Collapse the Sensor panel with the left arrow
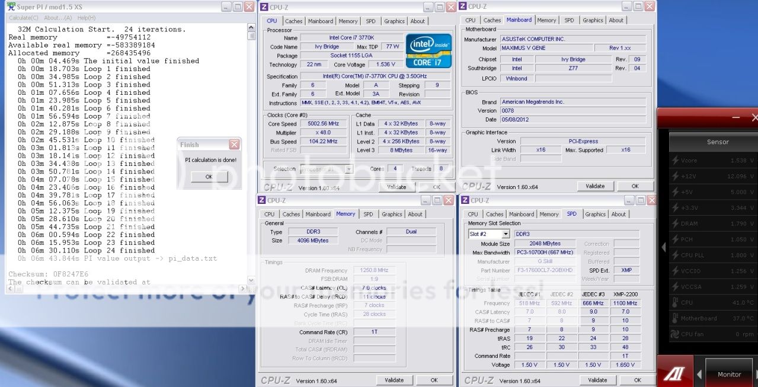758x387 pixels. [664, 247]
